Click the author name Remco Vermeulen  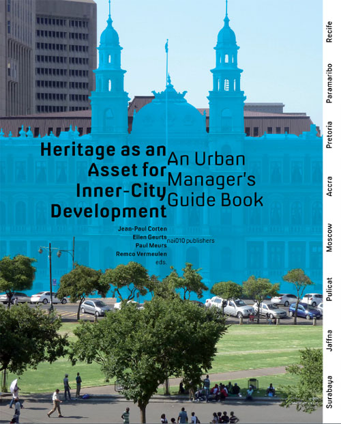[x=141, y=254]
